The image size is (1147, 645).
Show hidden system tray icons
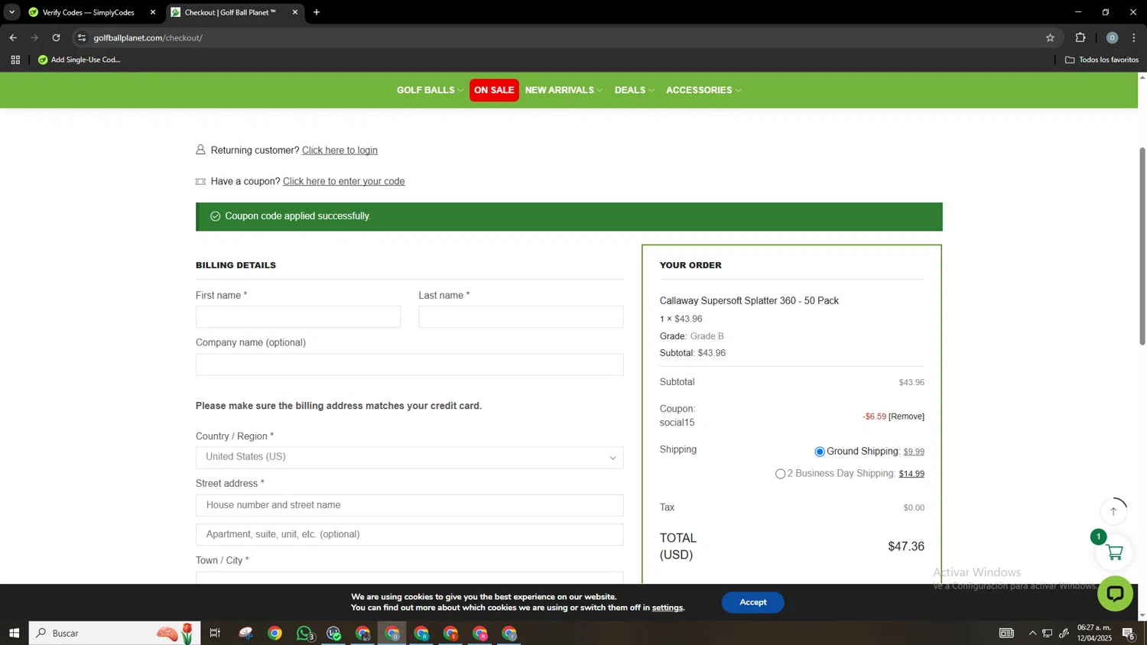(1032, 633)
